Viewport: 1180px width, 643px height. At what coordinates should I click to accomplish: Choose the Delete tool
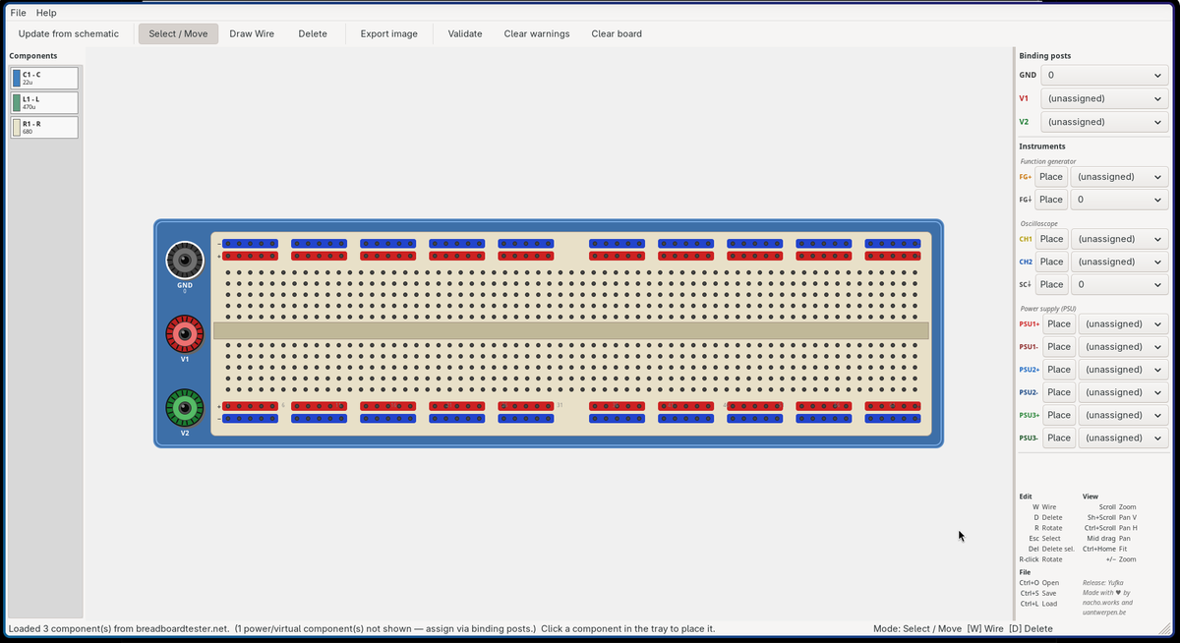tap(313, 33)
